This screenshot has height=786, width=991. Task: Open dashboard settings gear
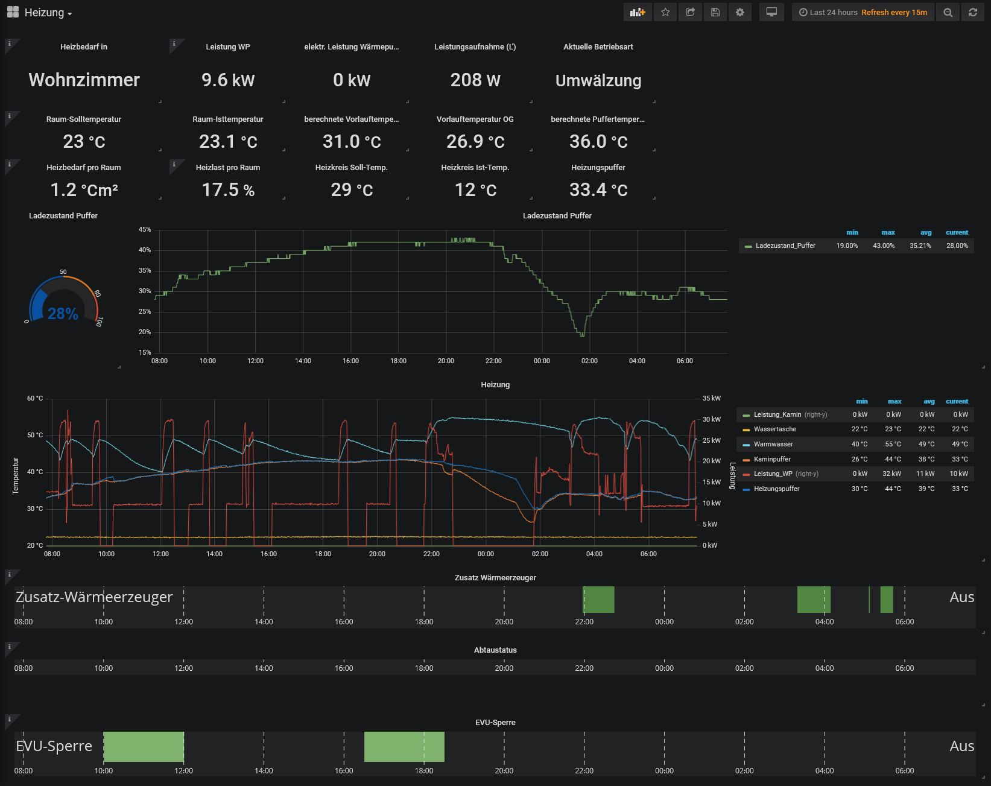coord(740,12)
